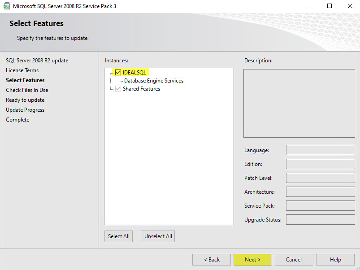The width and height of the screenshot is (360, 270).
Task: Click the 'Instances:' label
Action: [x=117, y=61]
